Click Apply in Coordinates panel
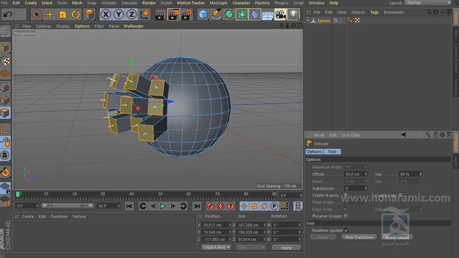 pyautogui.click(x=286, y=248)
